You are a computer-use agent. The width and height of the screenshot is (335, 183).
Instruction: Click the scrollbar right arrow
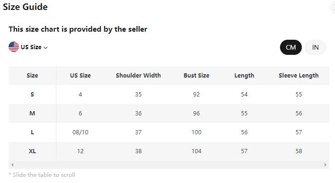[x=326, y=165]
